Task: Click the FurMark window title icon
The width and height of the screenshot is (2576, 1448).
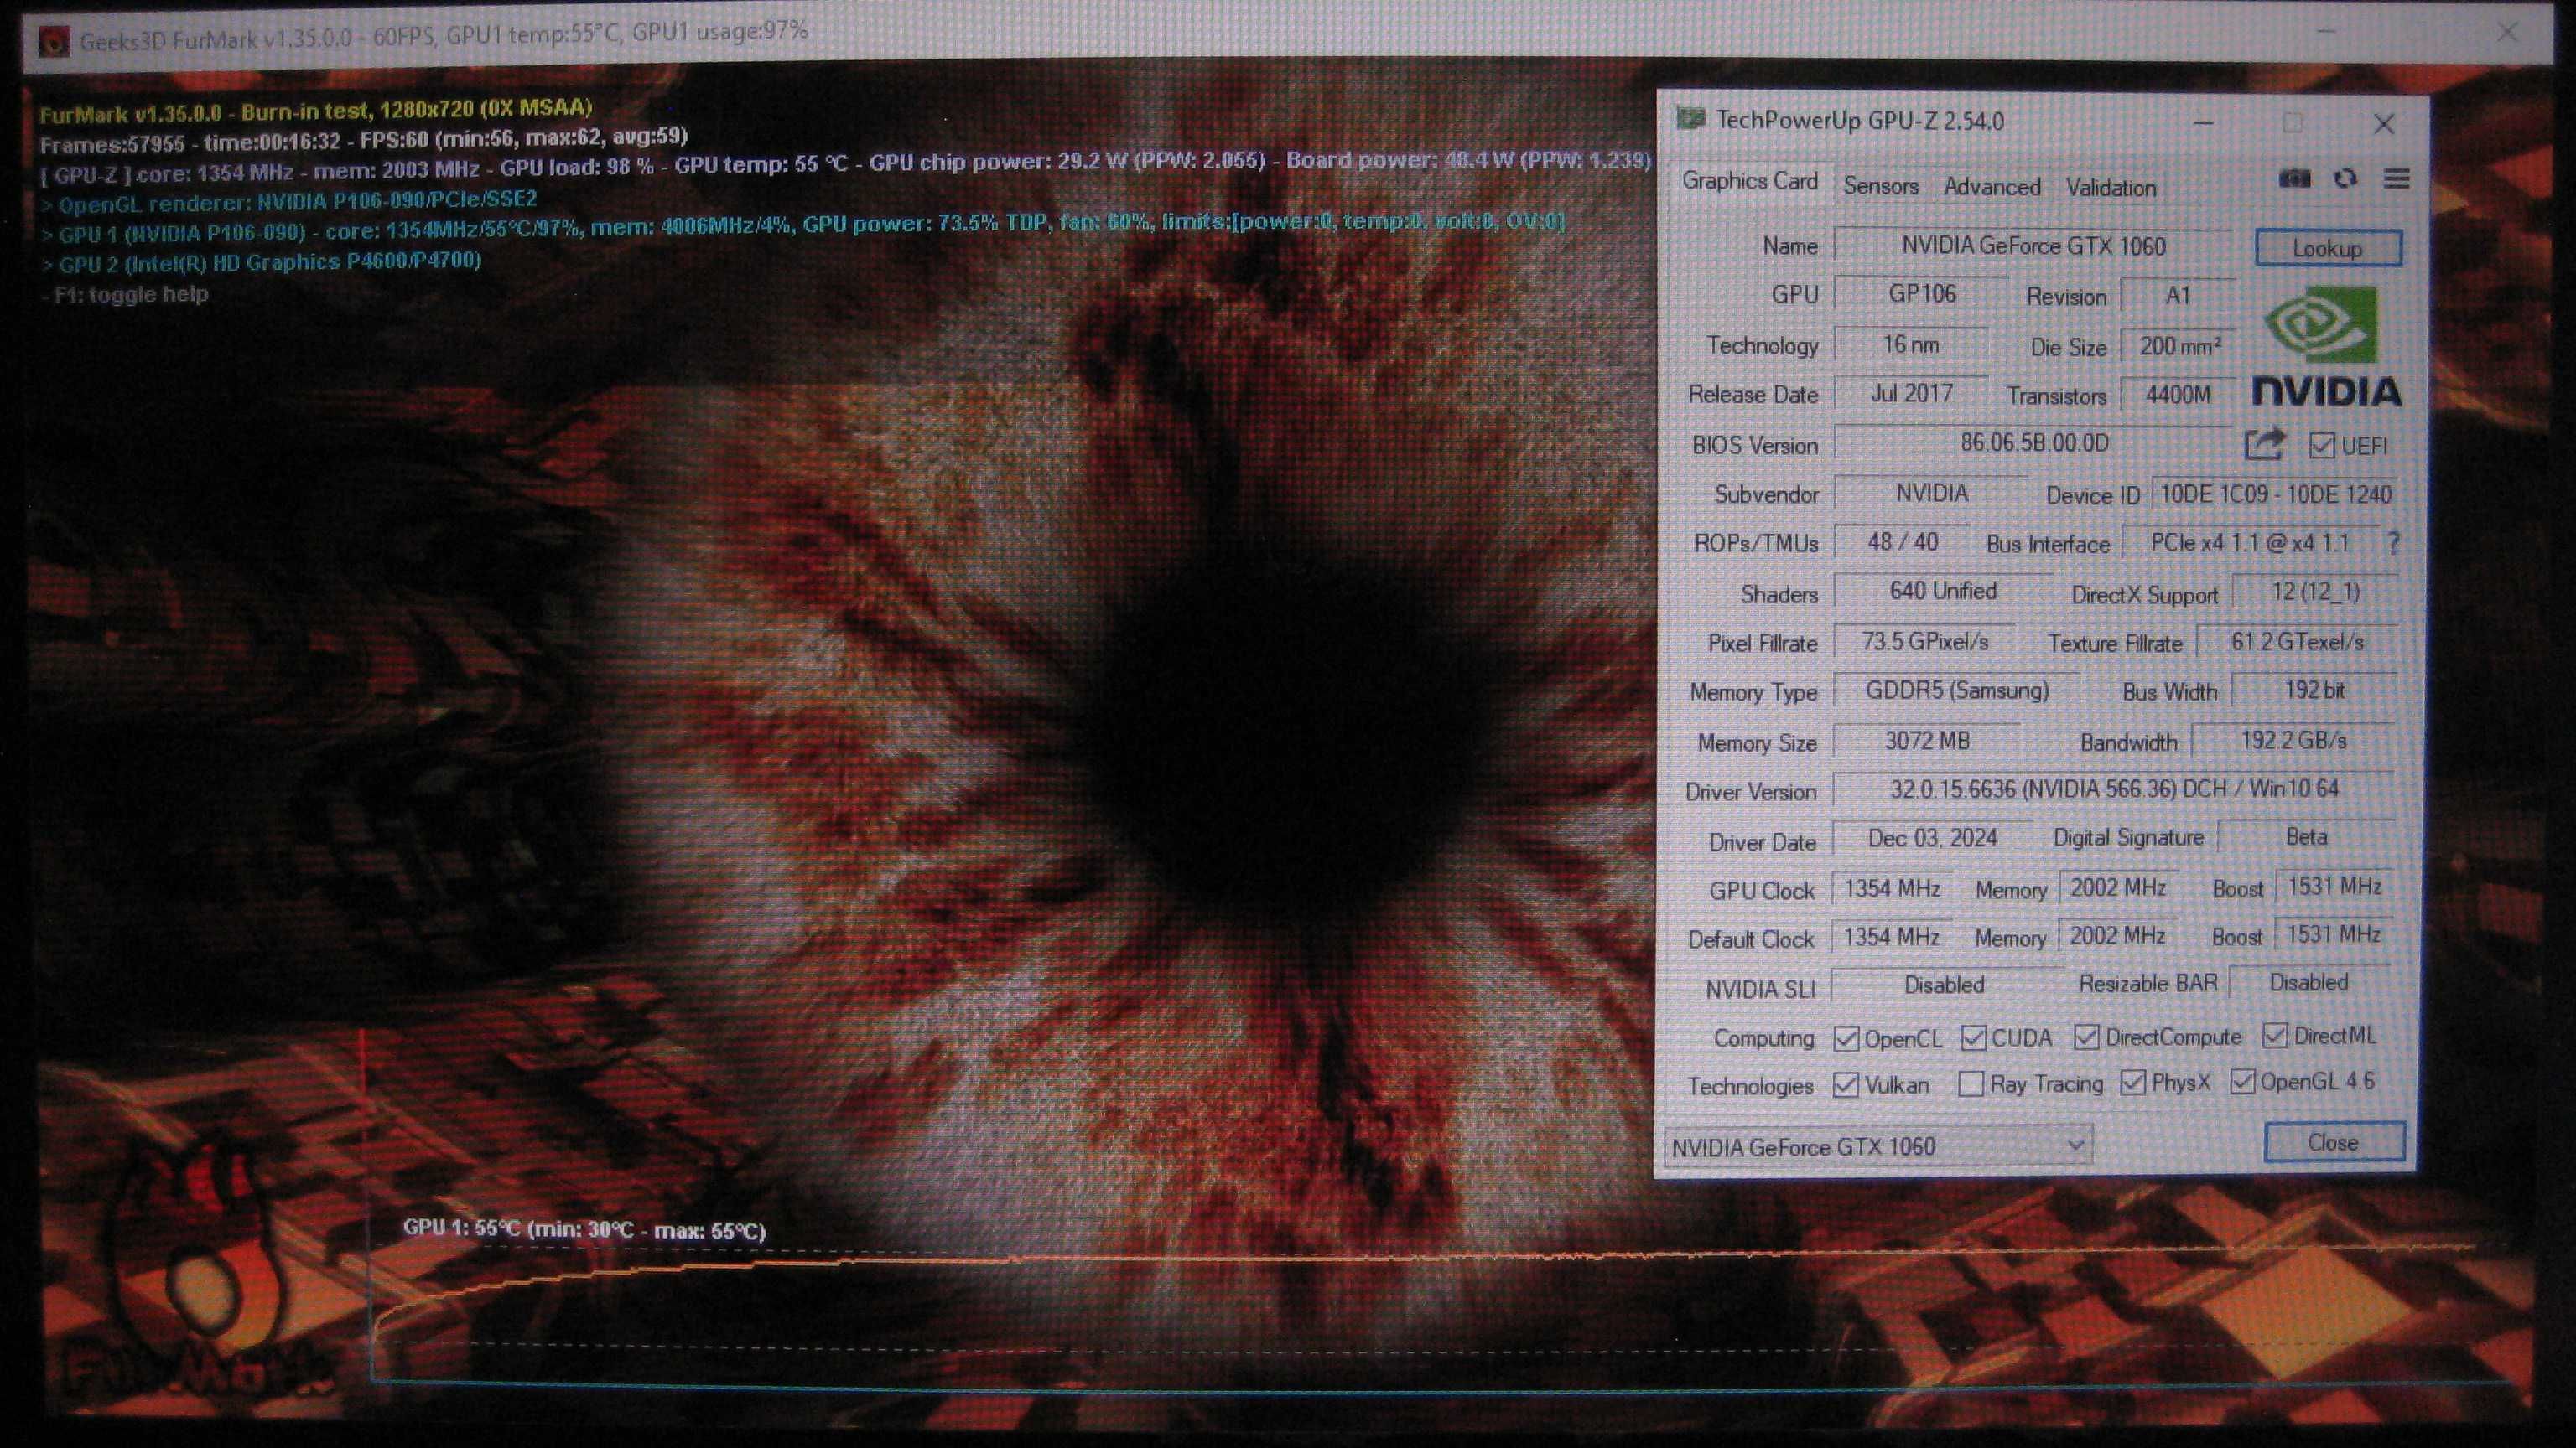Action: tap(53, 42)
